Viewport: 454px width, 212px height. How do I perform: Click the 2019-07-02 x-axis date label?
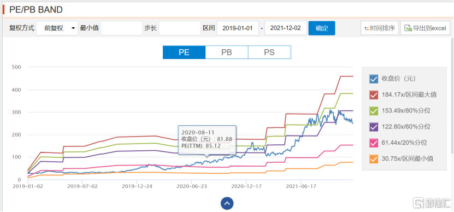point(82,186)
